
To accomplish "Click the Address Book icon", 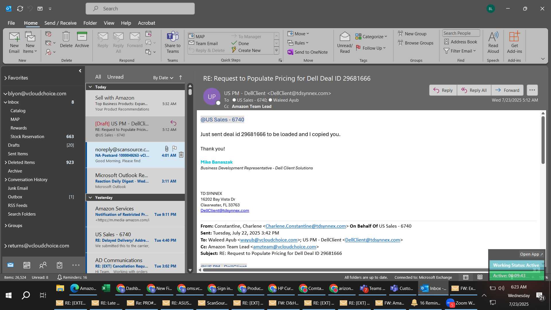I will click(461, 42).
